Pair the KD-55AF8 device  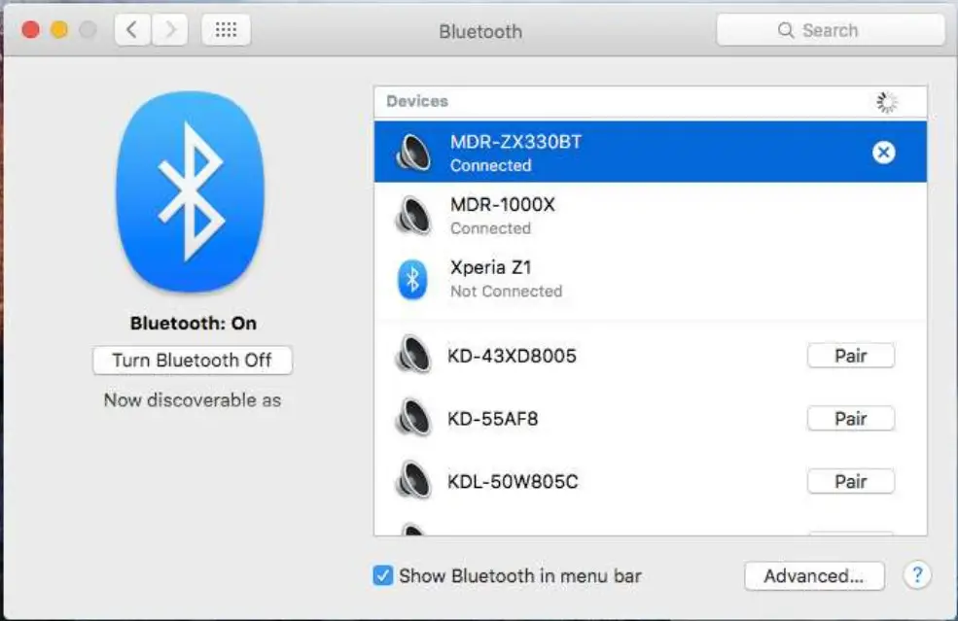pyautogui.click(x=850, y=418)
